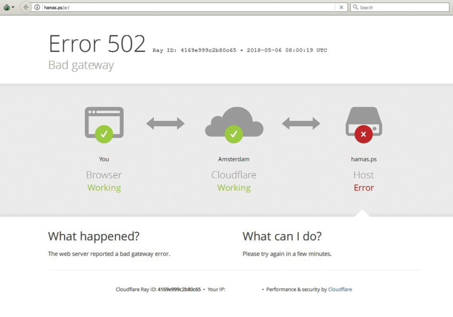
Task: Show site information for hamas.ps
Action: (37, 7)
